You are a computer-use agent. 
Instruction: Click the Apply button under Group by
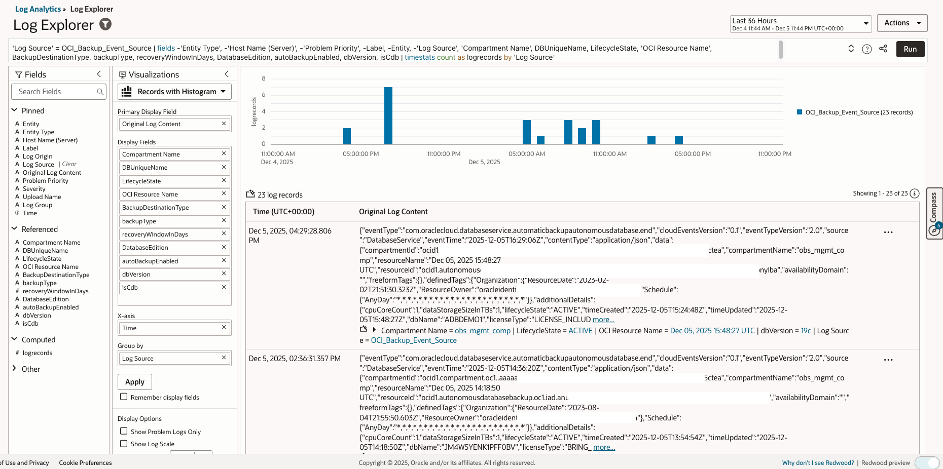pos(134,381)
